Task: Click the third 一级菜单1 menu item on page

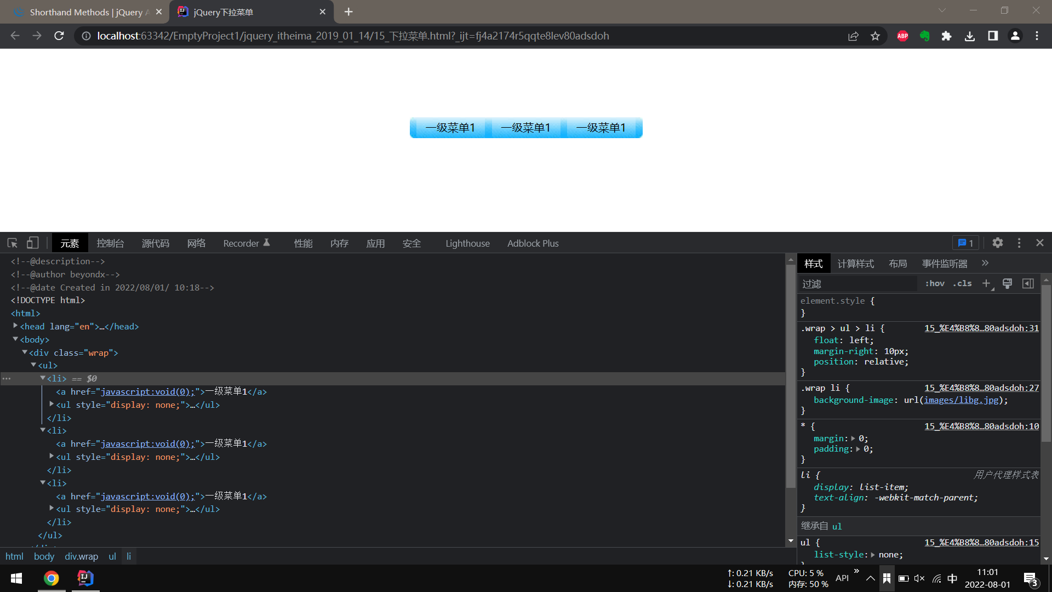Action: [601, 128]
